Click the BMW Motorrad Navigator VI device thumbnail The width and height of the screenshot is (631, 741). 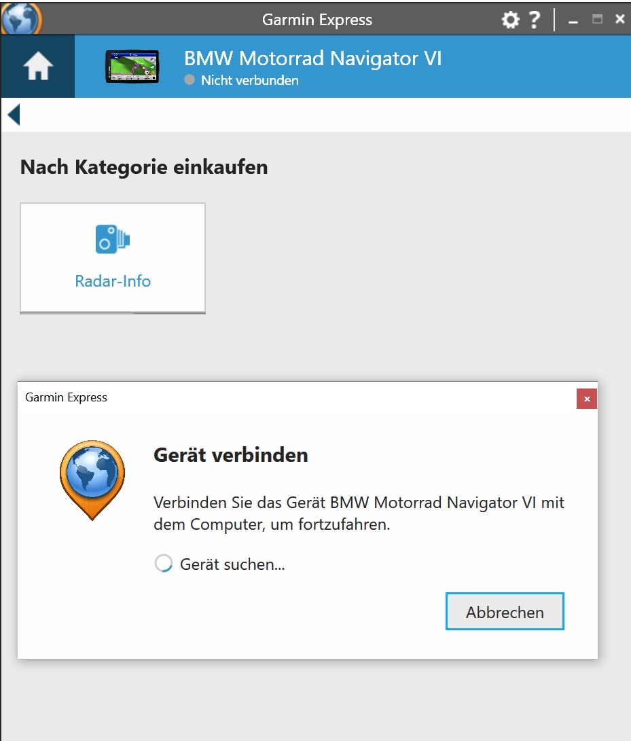tap(132, 66)
